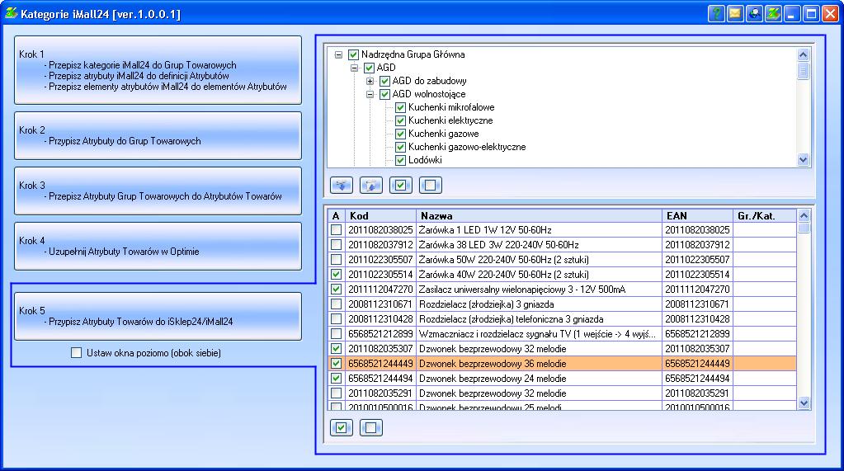Enable 'Ustaw okna poziomo' checkbox
844x471 pixels.
(x=77, y=353)
